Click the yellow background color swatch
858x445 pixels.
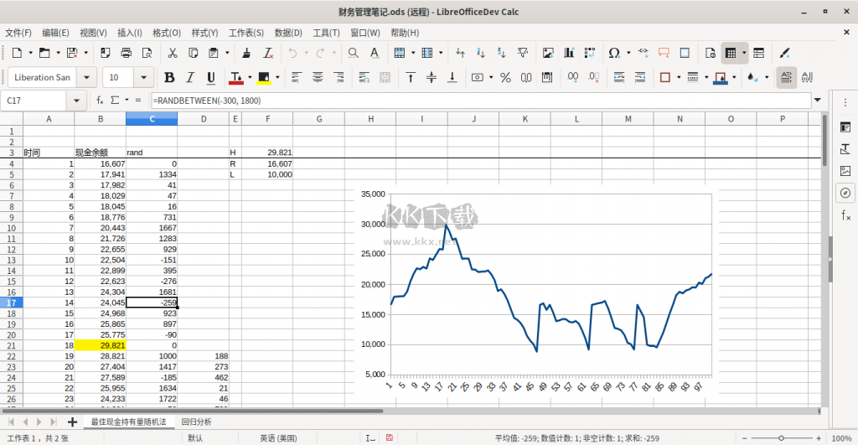pyautogui.click(x=264, y=78)
